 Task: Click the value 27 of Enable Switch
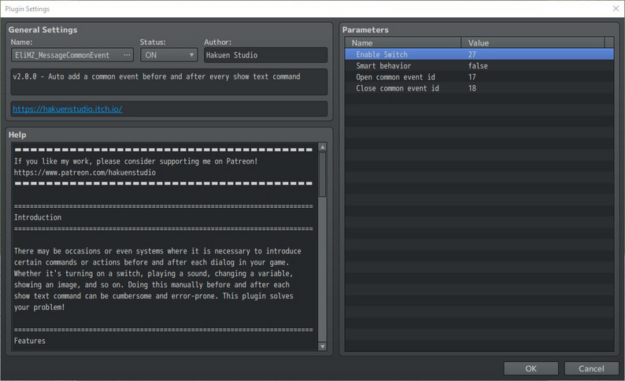click(472, 54)
